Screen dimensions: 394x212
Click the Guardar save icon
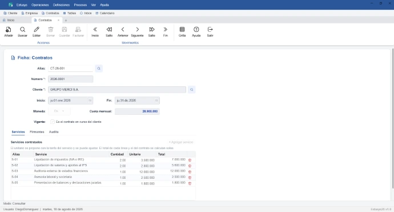65,31
